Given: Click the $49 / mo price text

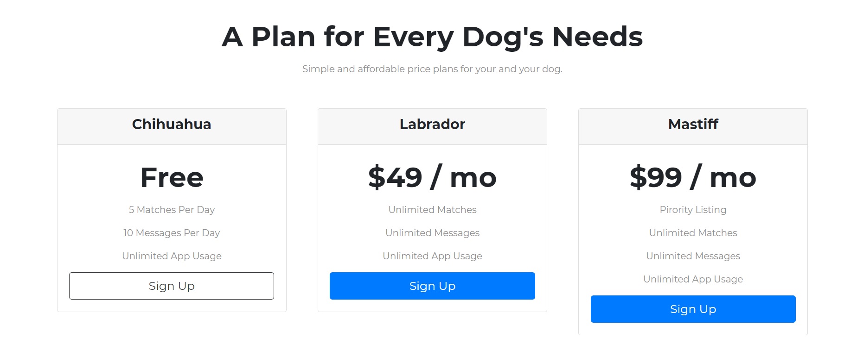Looking at the screenshot, I should (432, 177).
